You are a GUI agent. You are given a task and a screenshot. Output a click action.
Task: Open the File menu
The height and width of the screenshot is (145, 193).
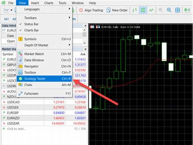(11, 3)
